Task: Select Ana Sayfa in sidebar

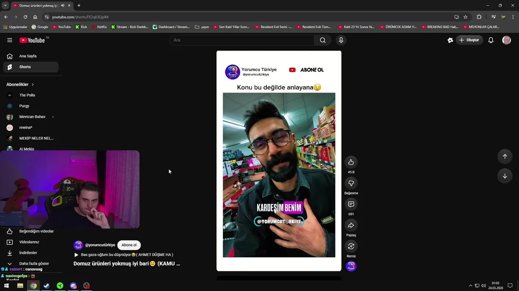Action: click(x=31, y=56)
